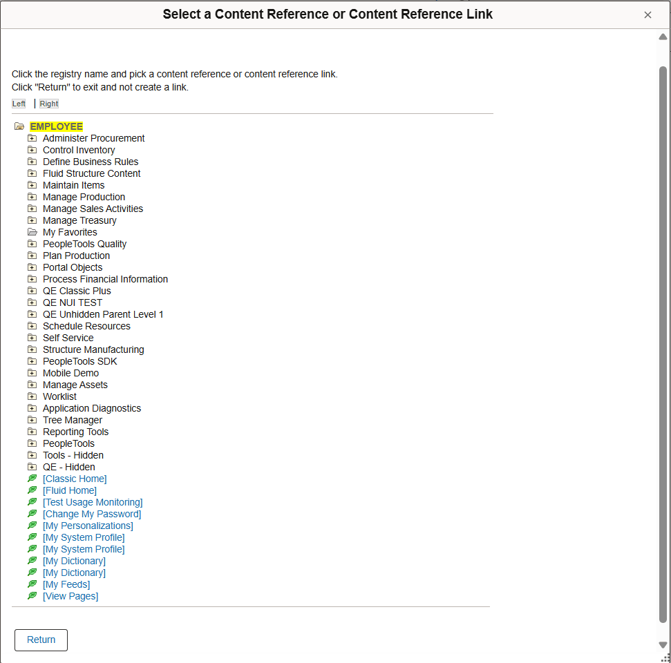This screenshot has width=671, height=663.
Task: Click the closed folder icon beside EMPLOYEE
Action: (19, 126)
